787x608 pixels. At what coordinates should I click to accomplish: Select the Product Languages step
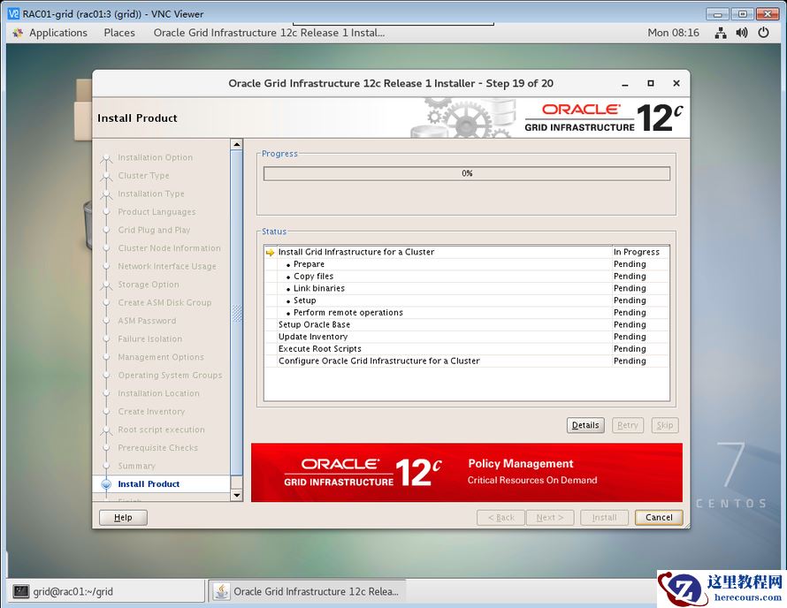[x=157, y=212]
